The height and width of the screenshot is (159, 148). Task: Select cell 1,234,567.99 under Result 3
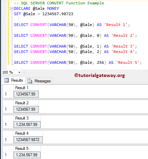(27, 125)
